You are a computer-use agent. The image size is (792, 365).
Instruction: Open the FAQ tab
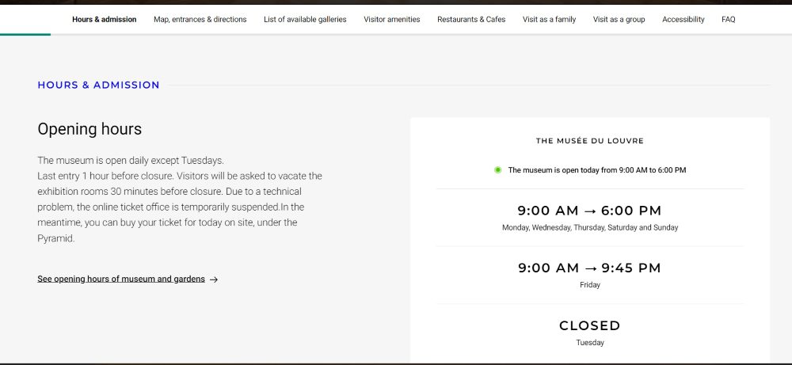tap(728, 20)
